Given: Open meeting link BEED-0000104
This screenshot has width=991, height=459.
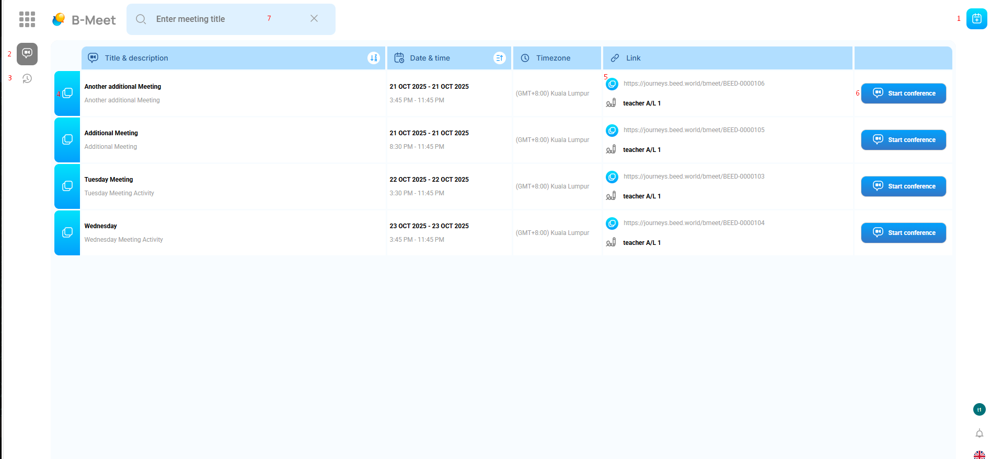Looking at the screenshot, I should click(694, 223).
